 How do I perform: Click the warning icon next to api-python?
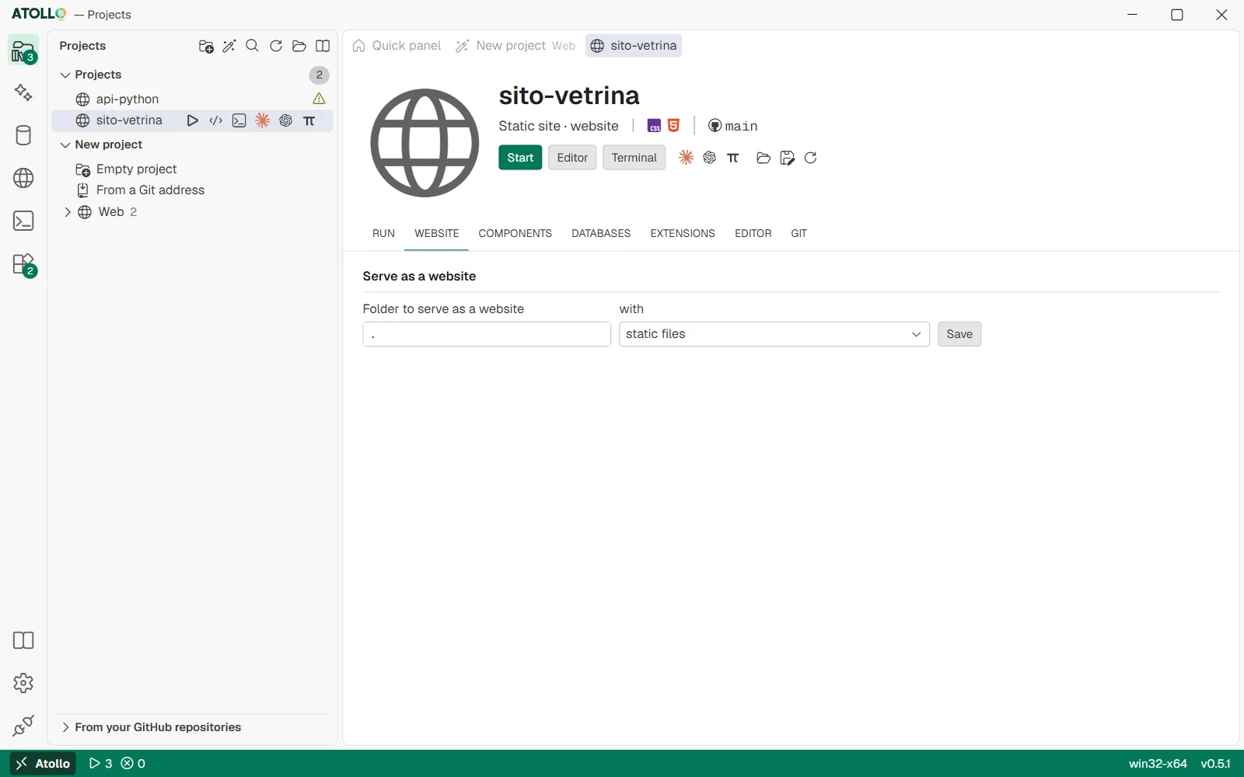click(x=319, y=99)
